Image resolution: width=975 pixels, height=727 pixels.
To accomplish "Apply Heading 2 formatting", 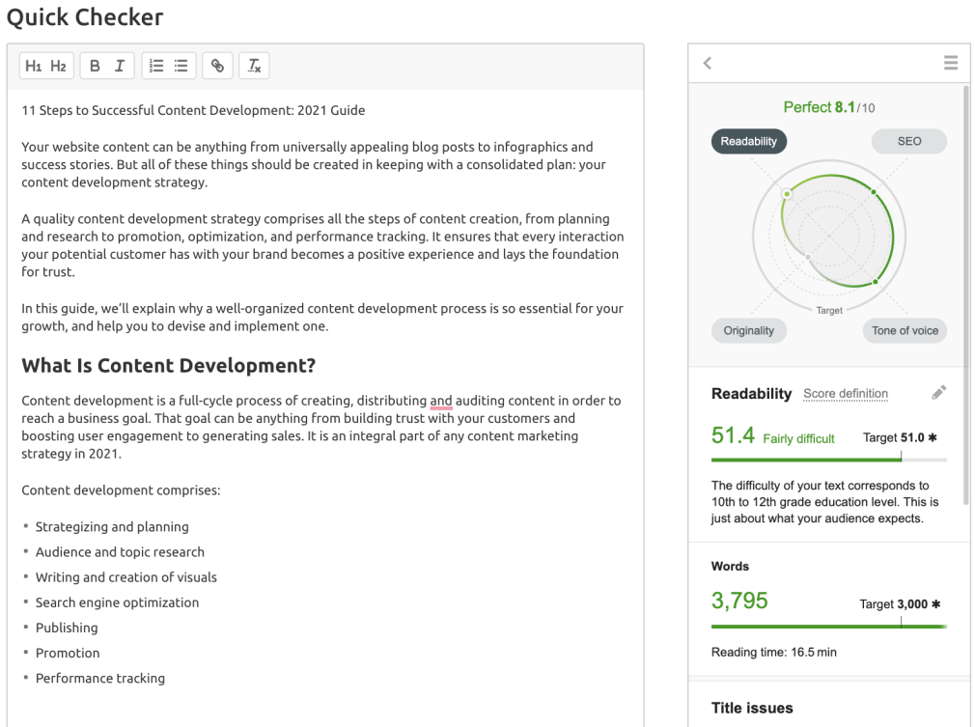I will 59,66.
